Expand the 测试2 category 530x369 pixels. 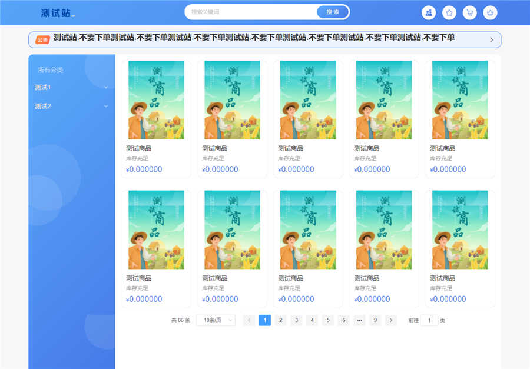pyautogui.click(x=105, y=106)
